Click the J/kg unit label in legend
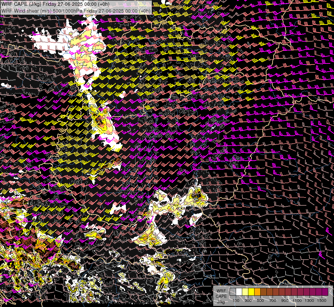Screen dimensions: 334x307 click(221, 302)
